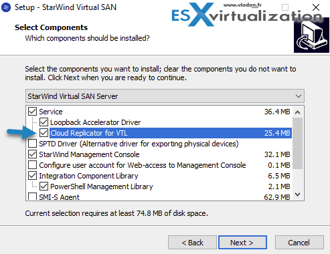330x254 pixels.
Task: Click the Next button
Action: [242, 243]
